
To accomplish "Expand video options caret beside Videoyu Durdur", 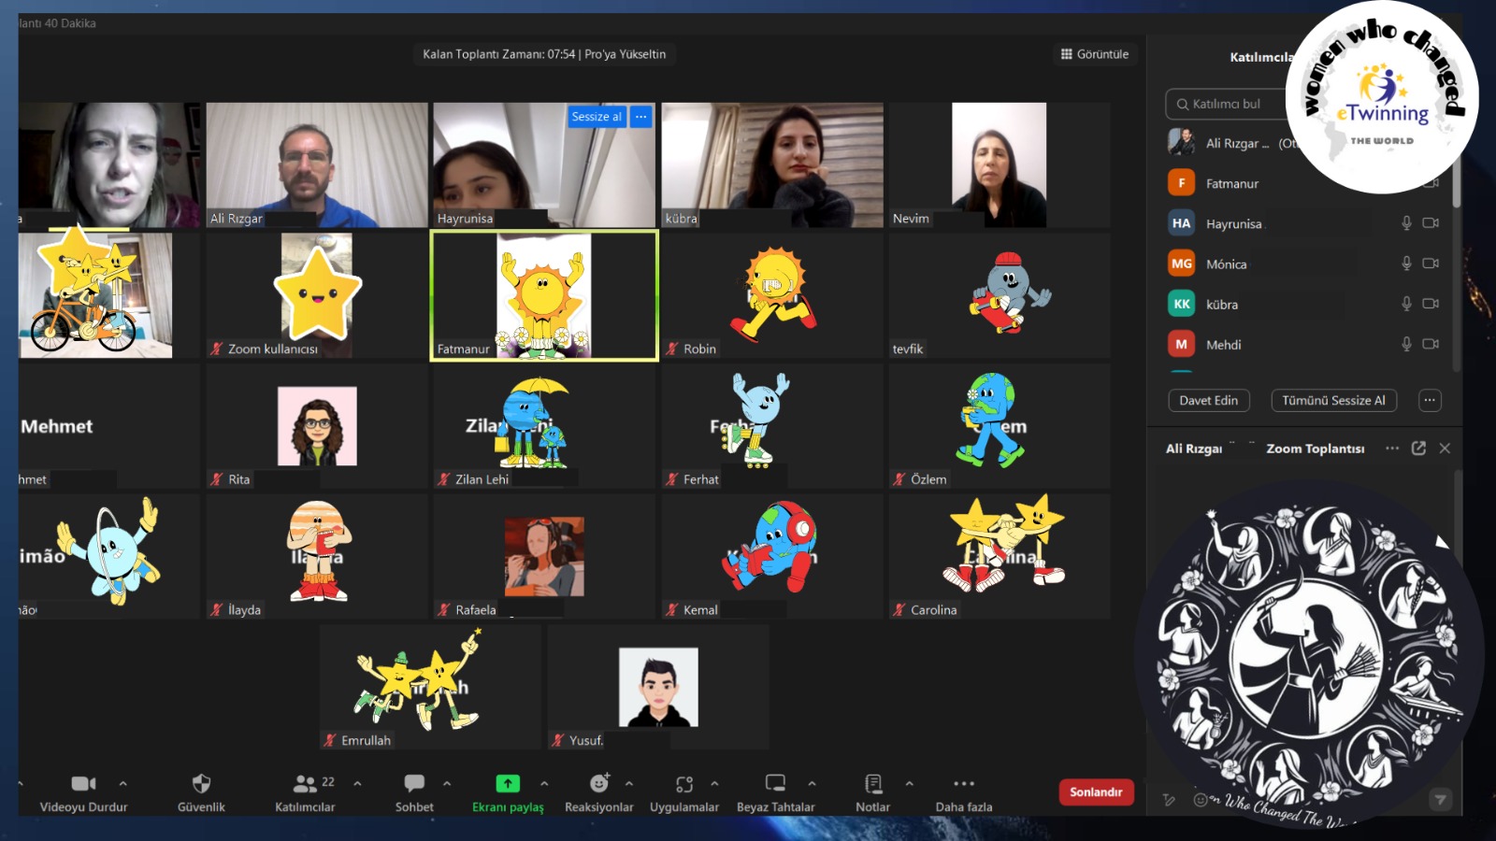I will point(122,783).
